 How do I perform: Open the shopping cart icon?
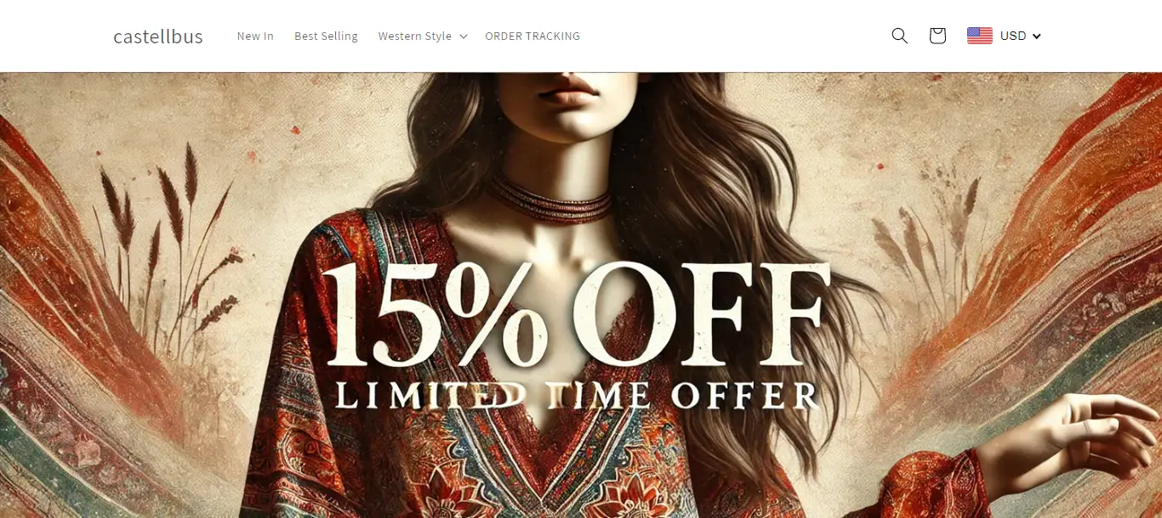(937, 36)
